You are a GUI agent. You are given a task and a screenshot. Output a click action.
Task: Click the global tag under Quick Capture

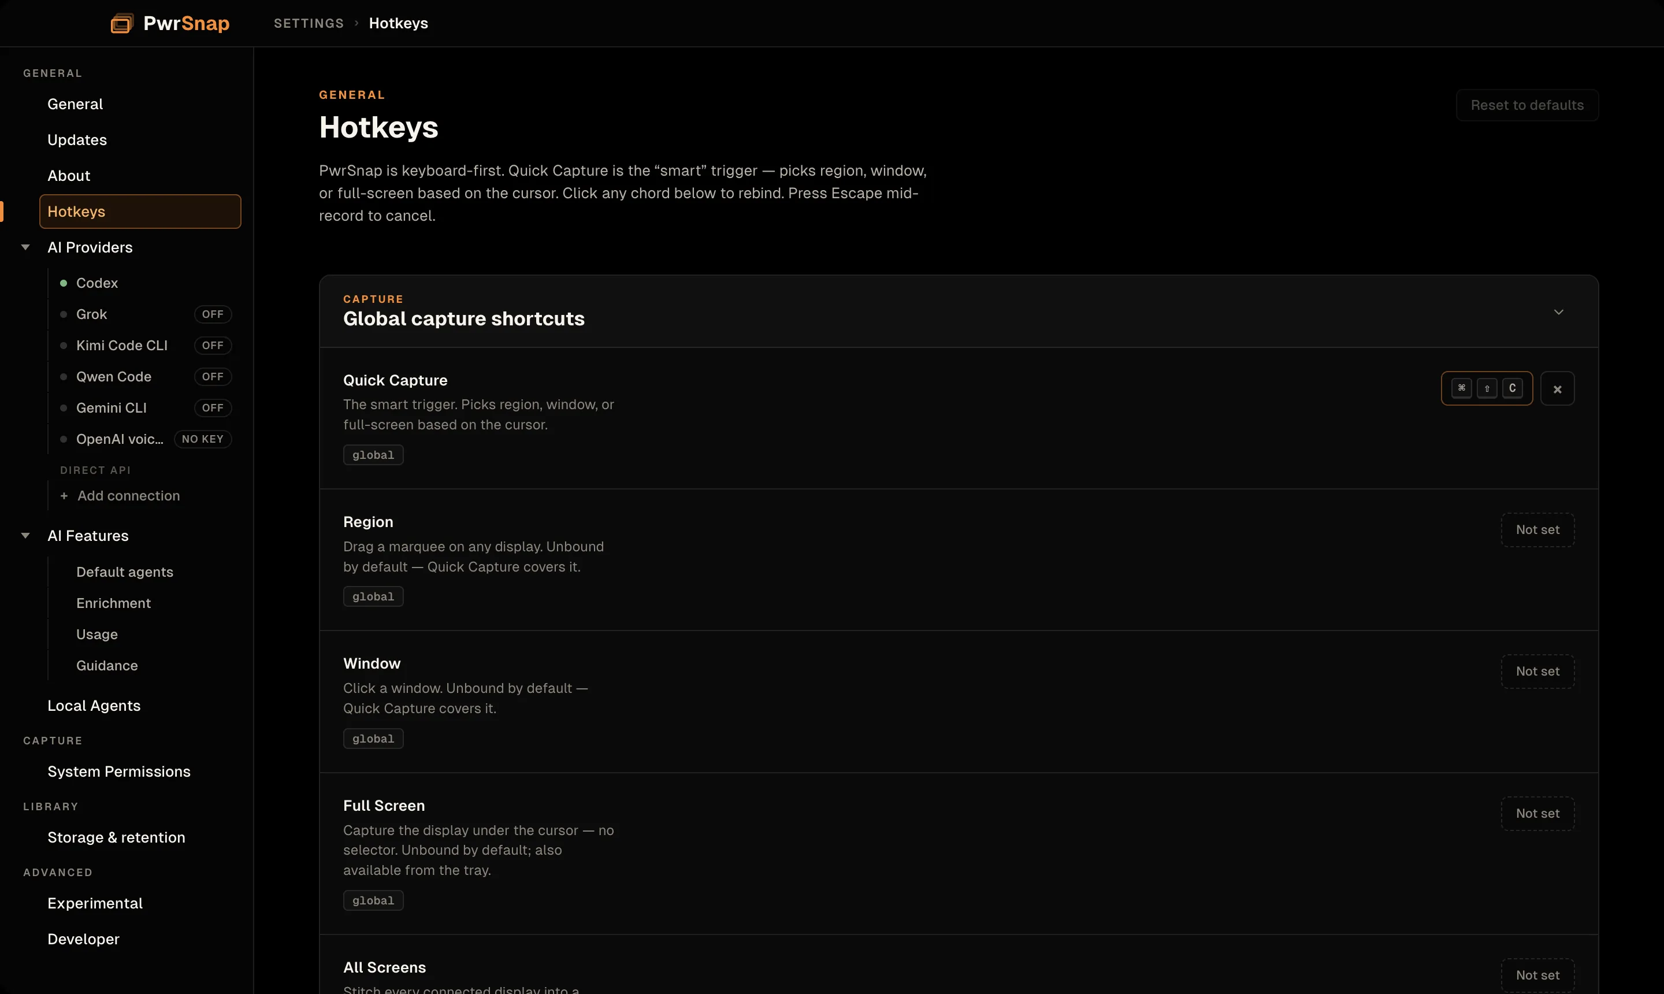tap(373, 455)
